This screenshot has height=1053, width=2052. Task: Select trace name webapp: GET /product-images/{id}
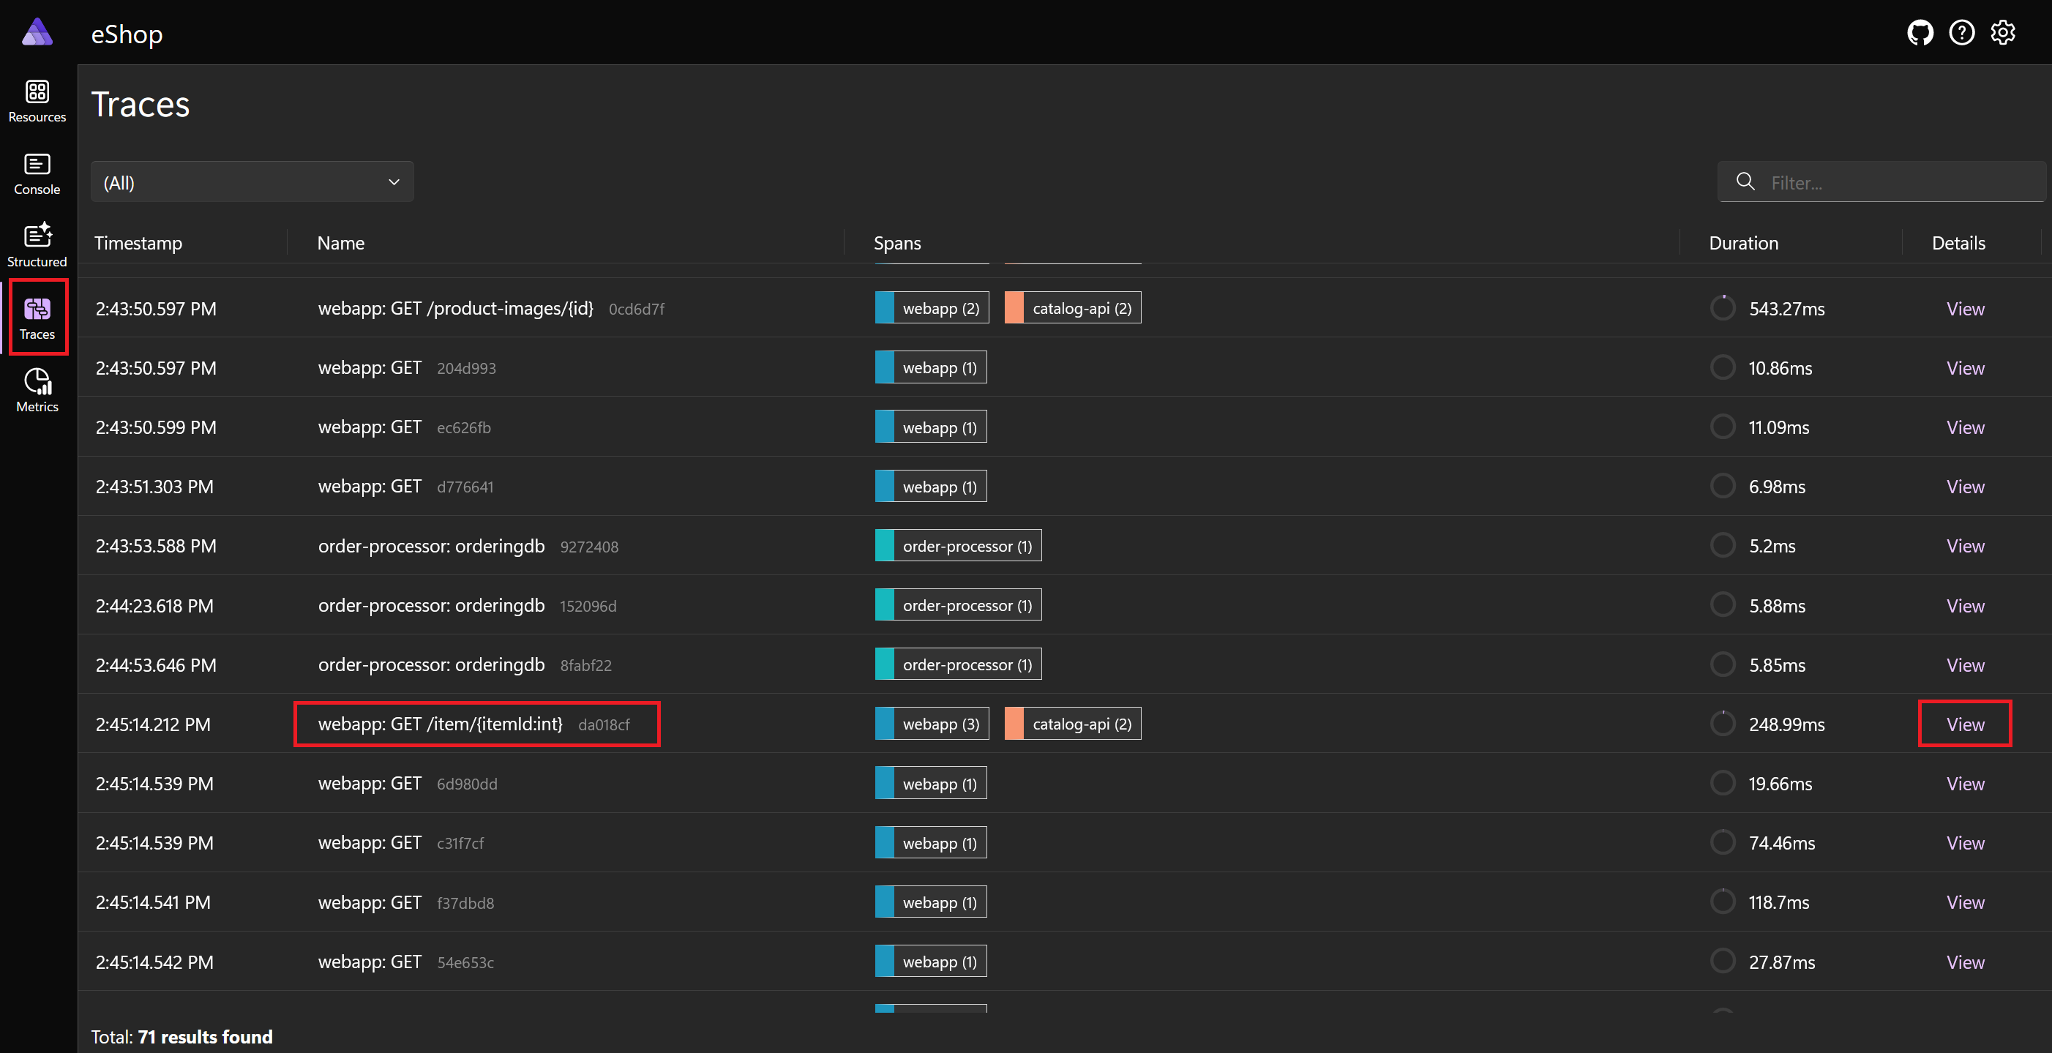[x=456, y=308]
